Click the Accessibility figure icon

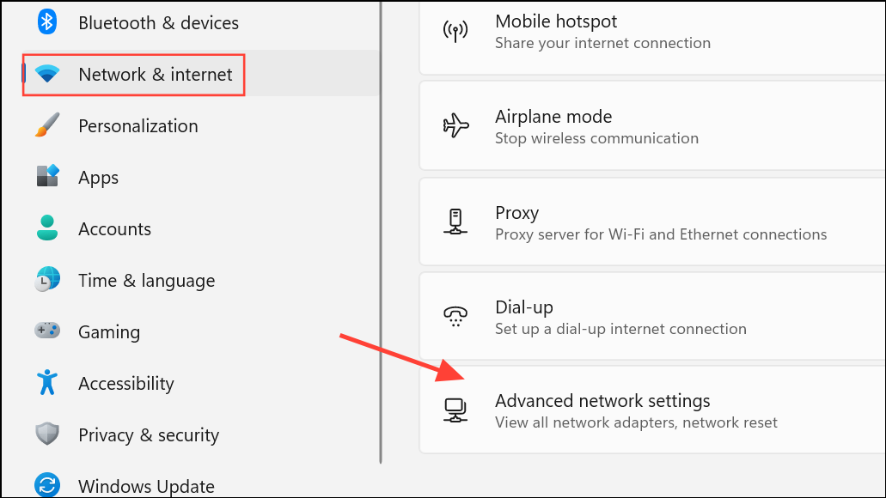click(47, 383)
